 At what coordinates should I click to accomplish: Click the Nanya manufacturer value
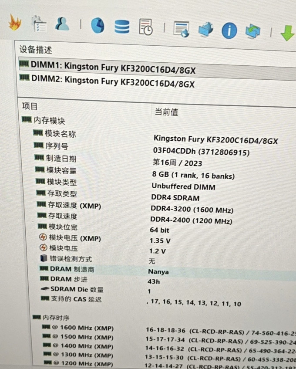pos(158,271)
